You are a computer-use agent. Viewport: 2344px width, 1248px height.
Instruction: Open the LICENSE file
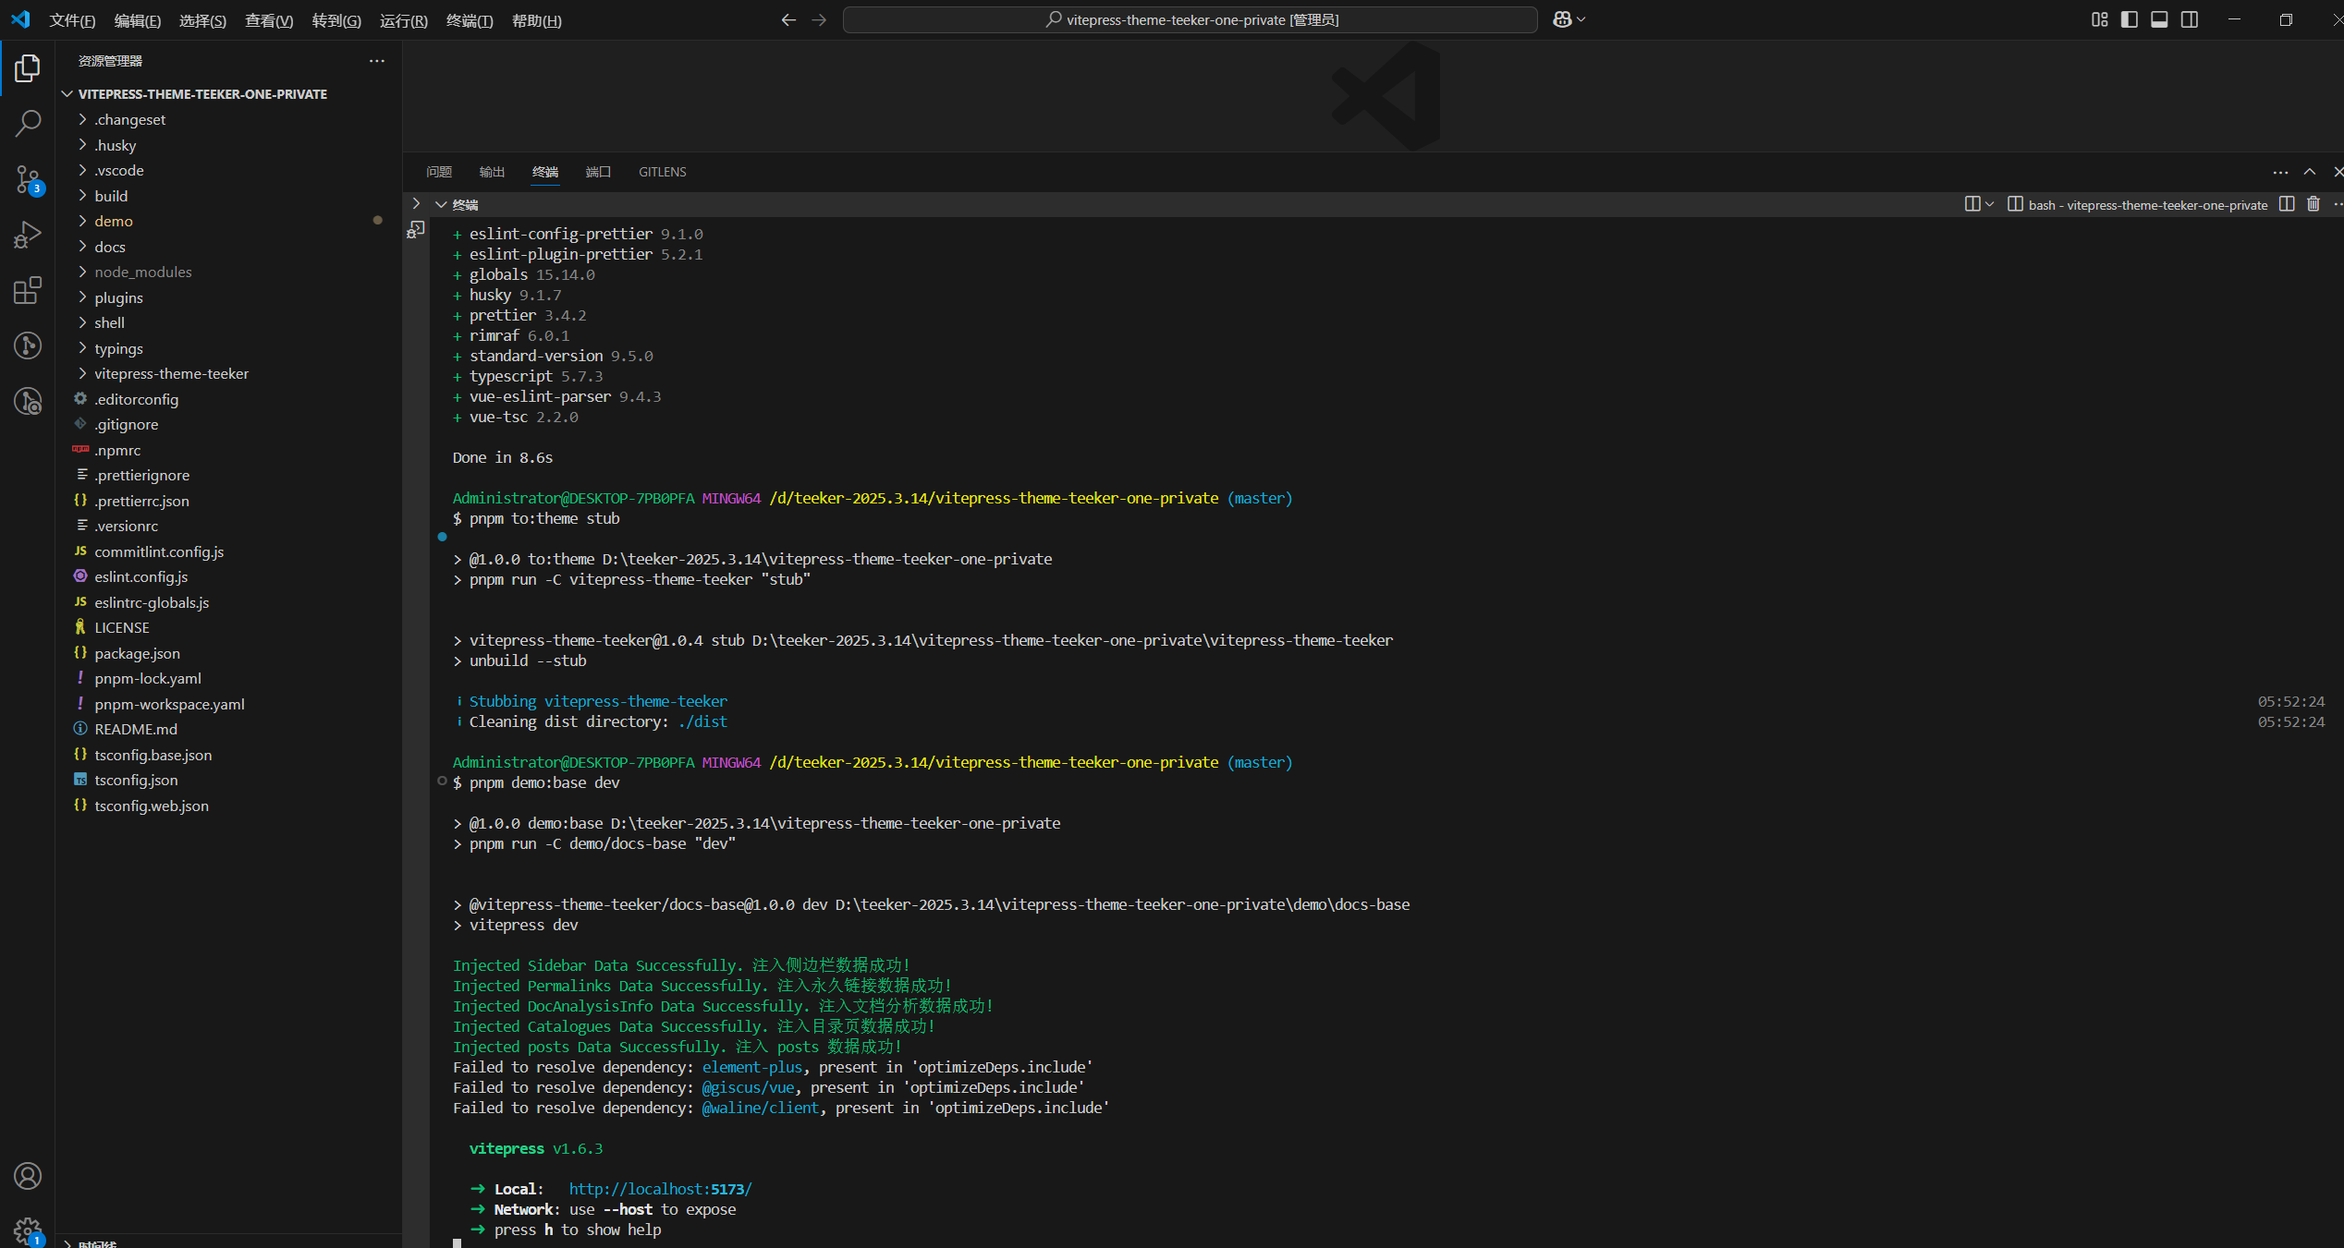click(x=228, y=627)
